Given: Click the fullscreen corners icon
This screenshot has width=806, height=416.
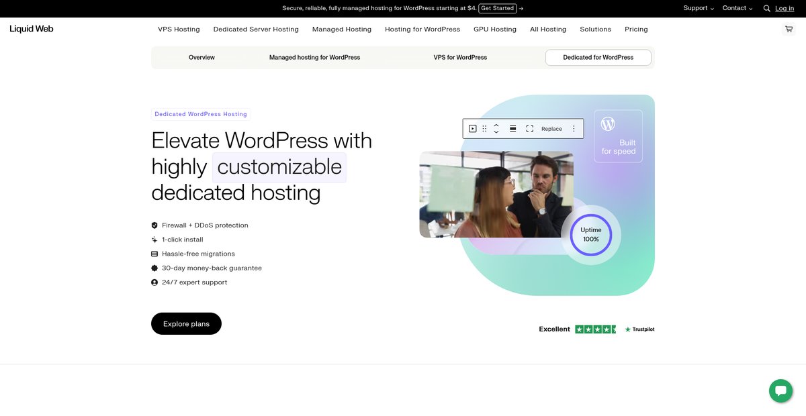Looking at the screenshot, I should pos(530,129).
